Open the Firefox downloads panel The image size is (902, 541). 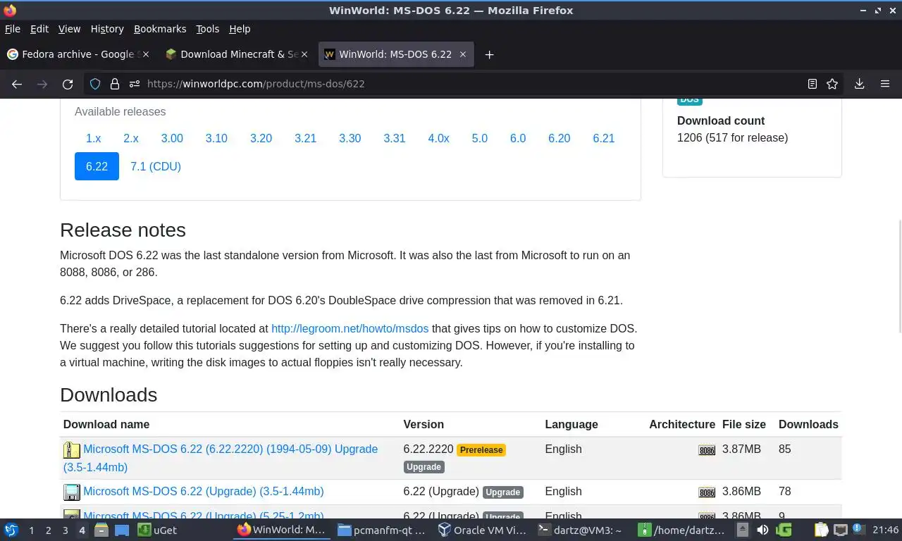[859, 84]
